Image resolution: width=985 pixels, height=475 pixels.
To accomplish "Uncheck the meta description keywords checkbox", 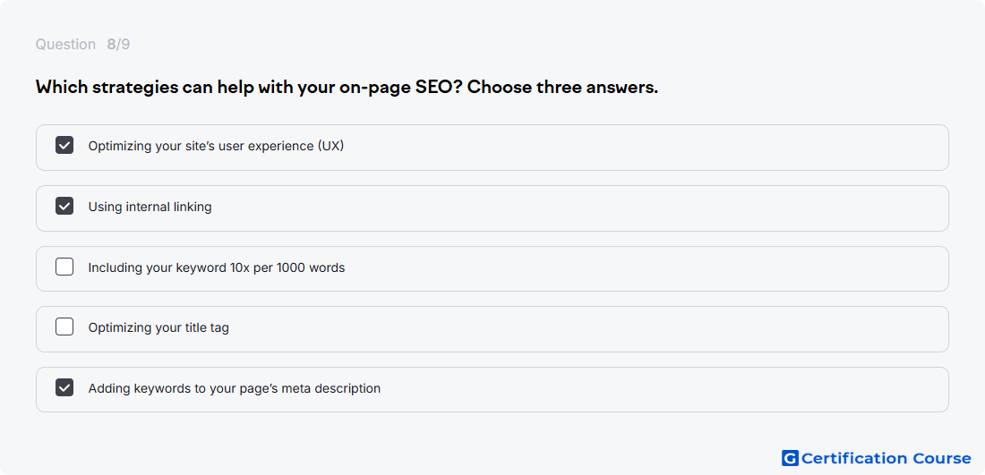I will coord(64,387).
